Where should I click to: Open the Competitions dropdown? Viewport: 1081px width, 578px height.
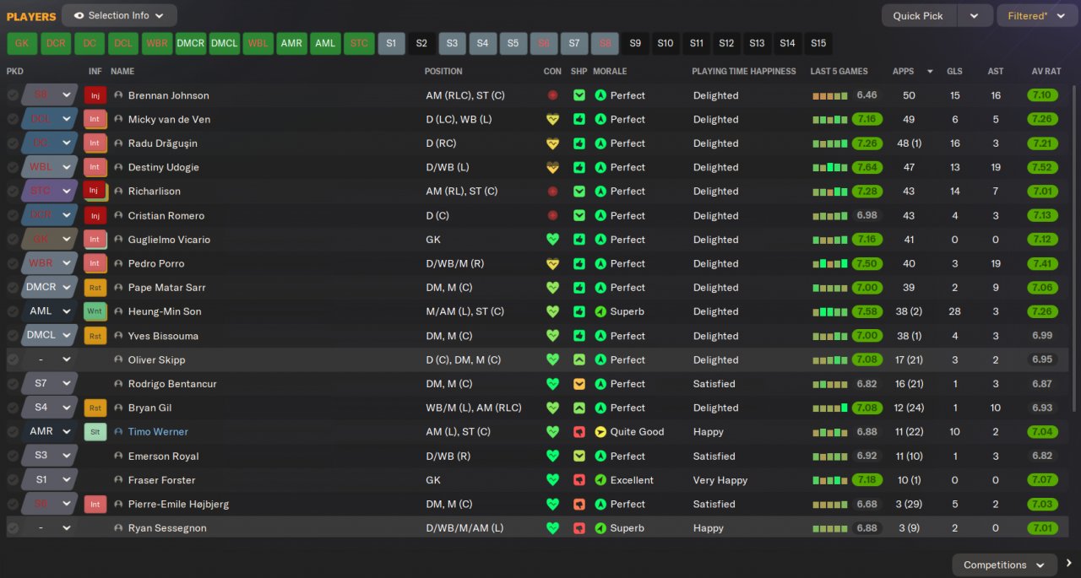tap(1004, 564)
